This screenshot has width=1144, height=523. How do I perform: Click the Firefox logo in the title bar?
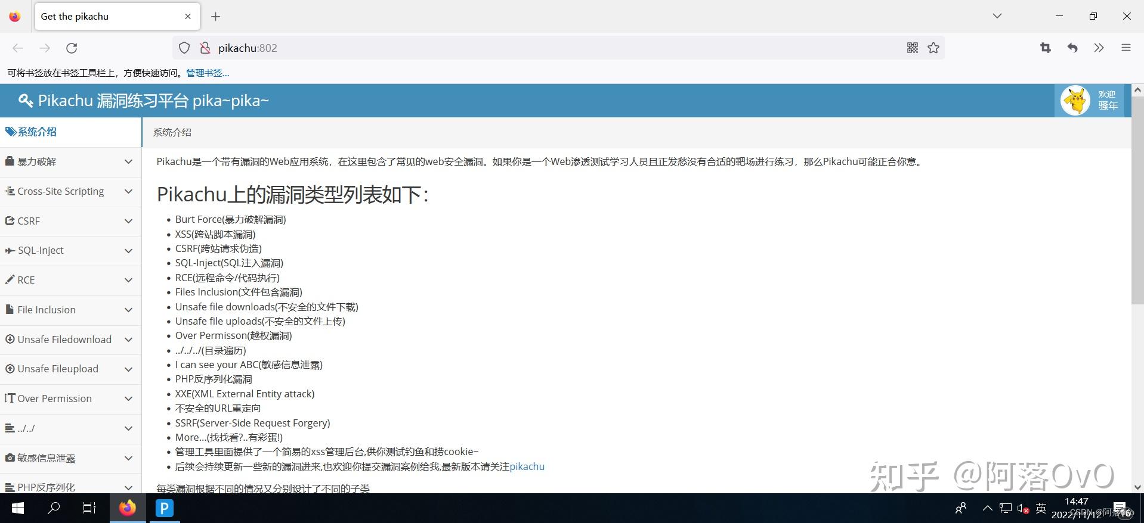15,17
